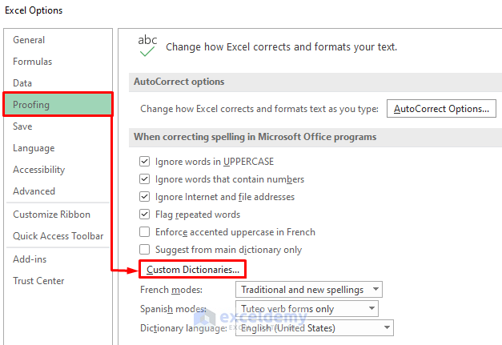Open the Custom Dictionaries dialog

click(192, 270)
